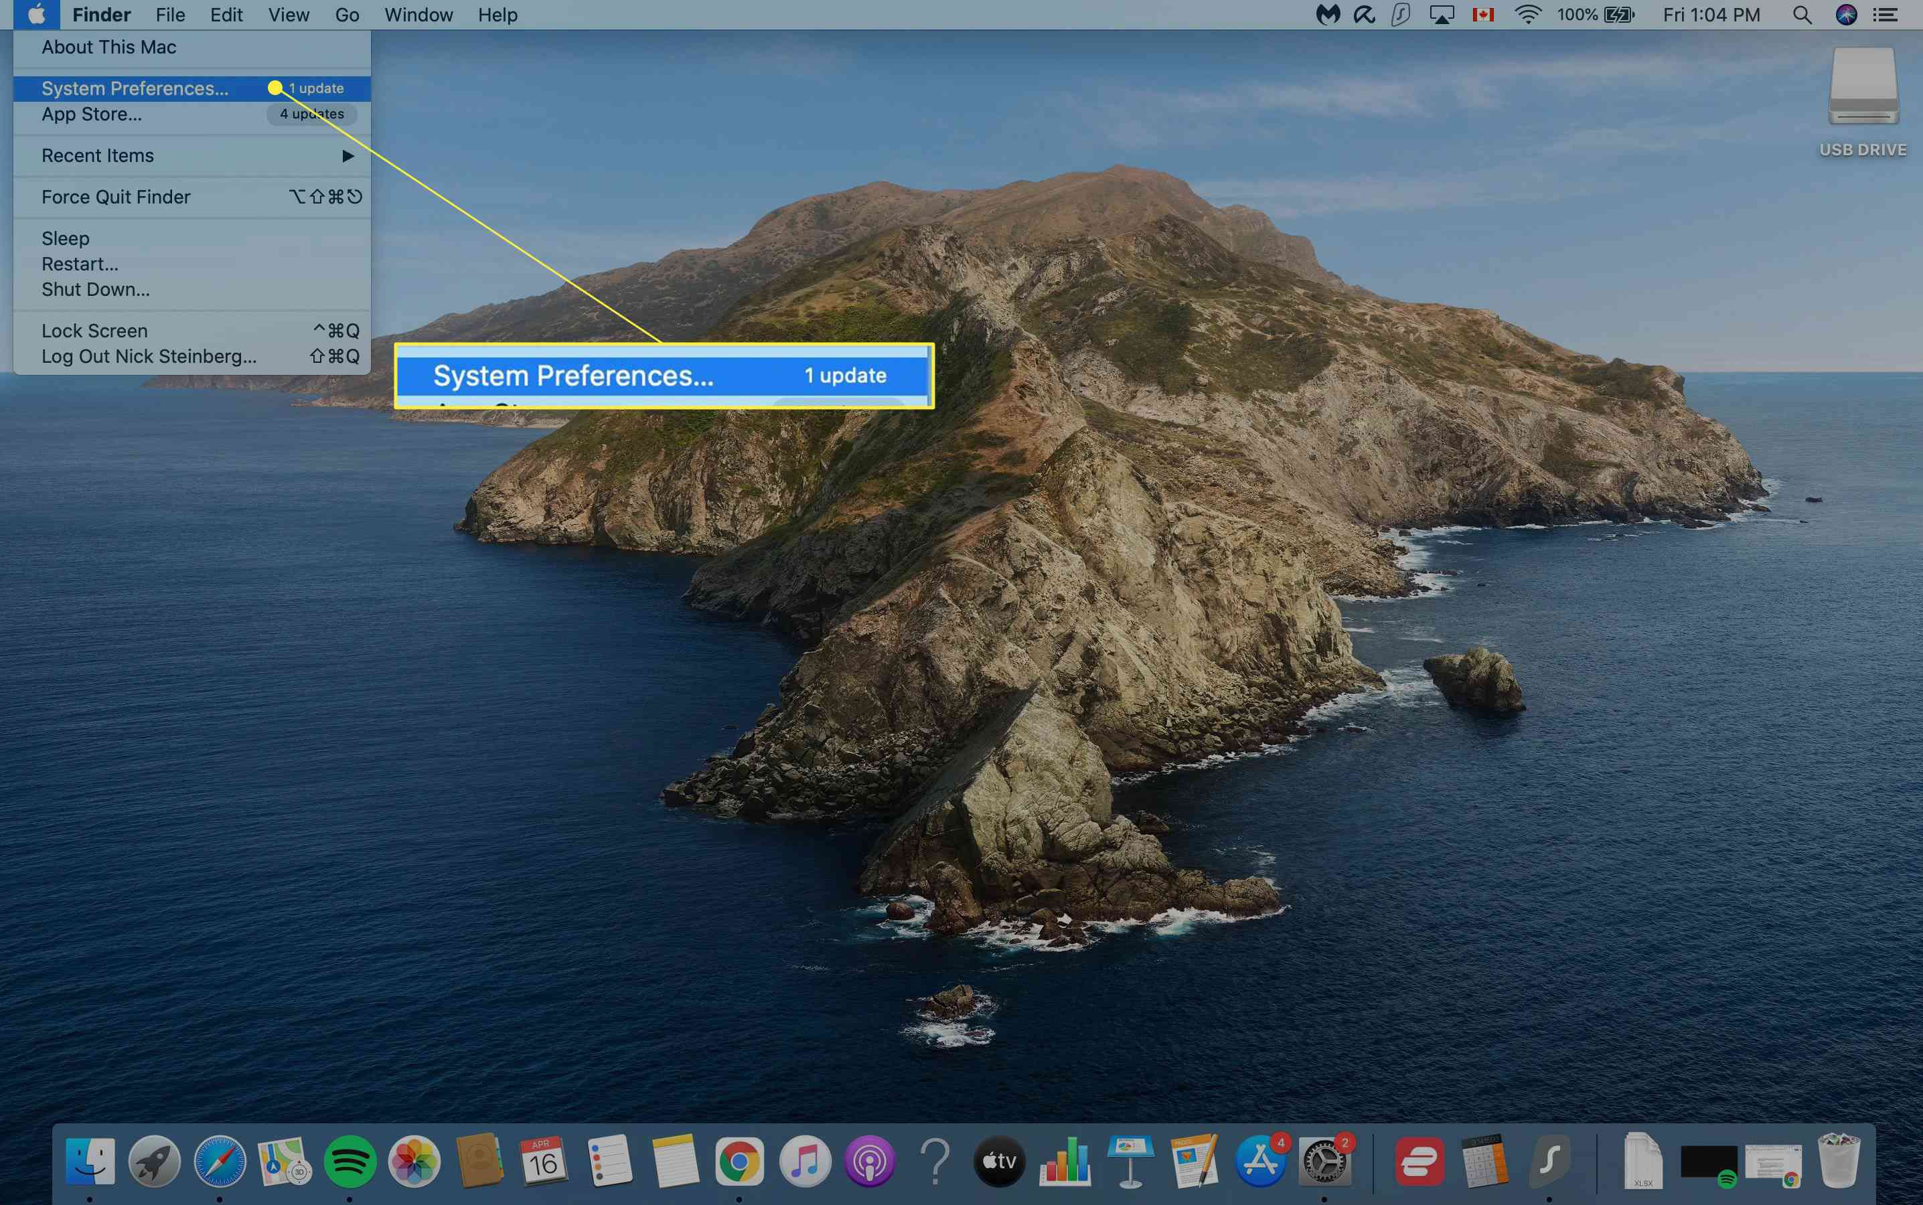Screen dimensions: 1923x1205
Task: Launch App Store icon in Dock
Action: coord(1259,1161)
